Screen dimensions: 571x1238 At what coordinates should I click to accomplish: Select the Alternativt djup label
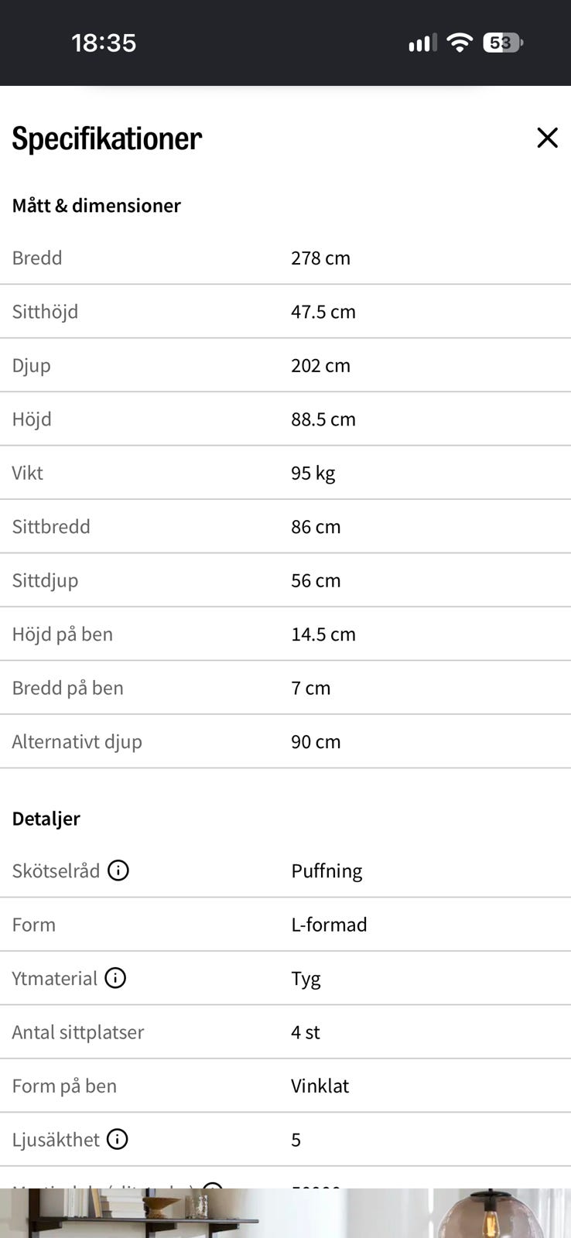[77, 741]
